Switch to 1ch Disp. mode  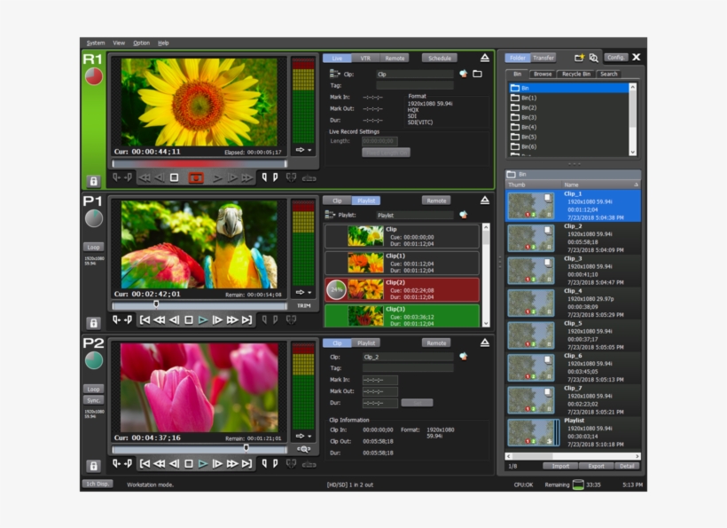(x=98, y=484)
